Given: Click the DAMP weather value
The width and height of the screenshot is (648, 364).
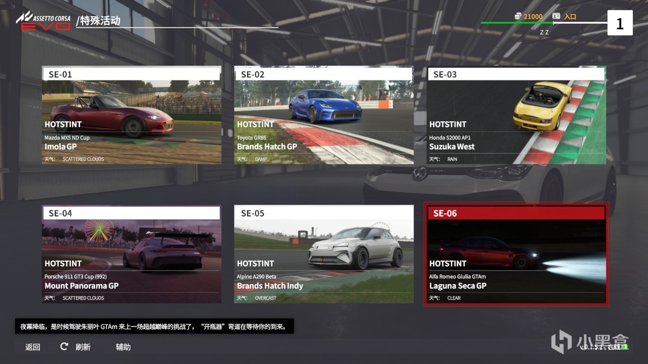Looking at the screenshot, I should pyautogui.click(x=261, y=159).
